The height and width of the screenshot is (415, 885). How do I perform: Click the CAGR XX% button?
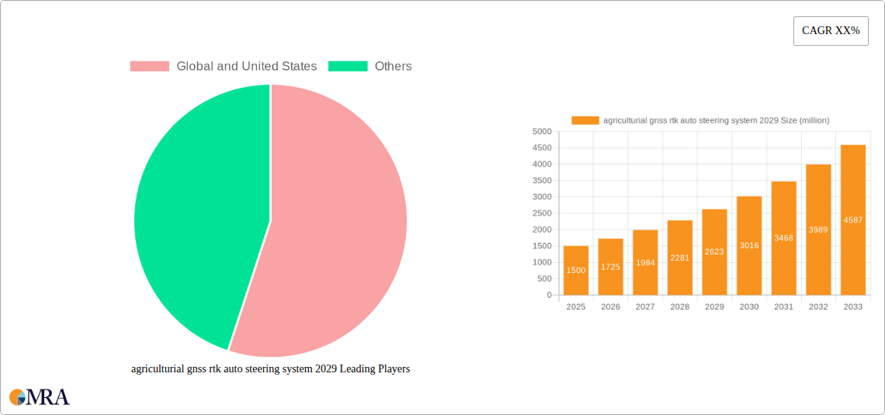[x=830, y=31]
